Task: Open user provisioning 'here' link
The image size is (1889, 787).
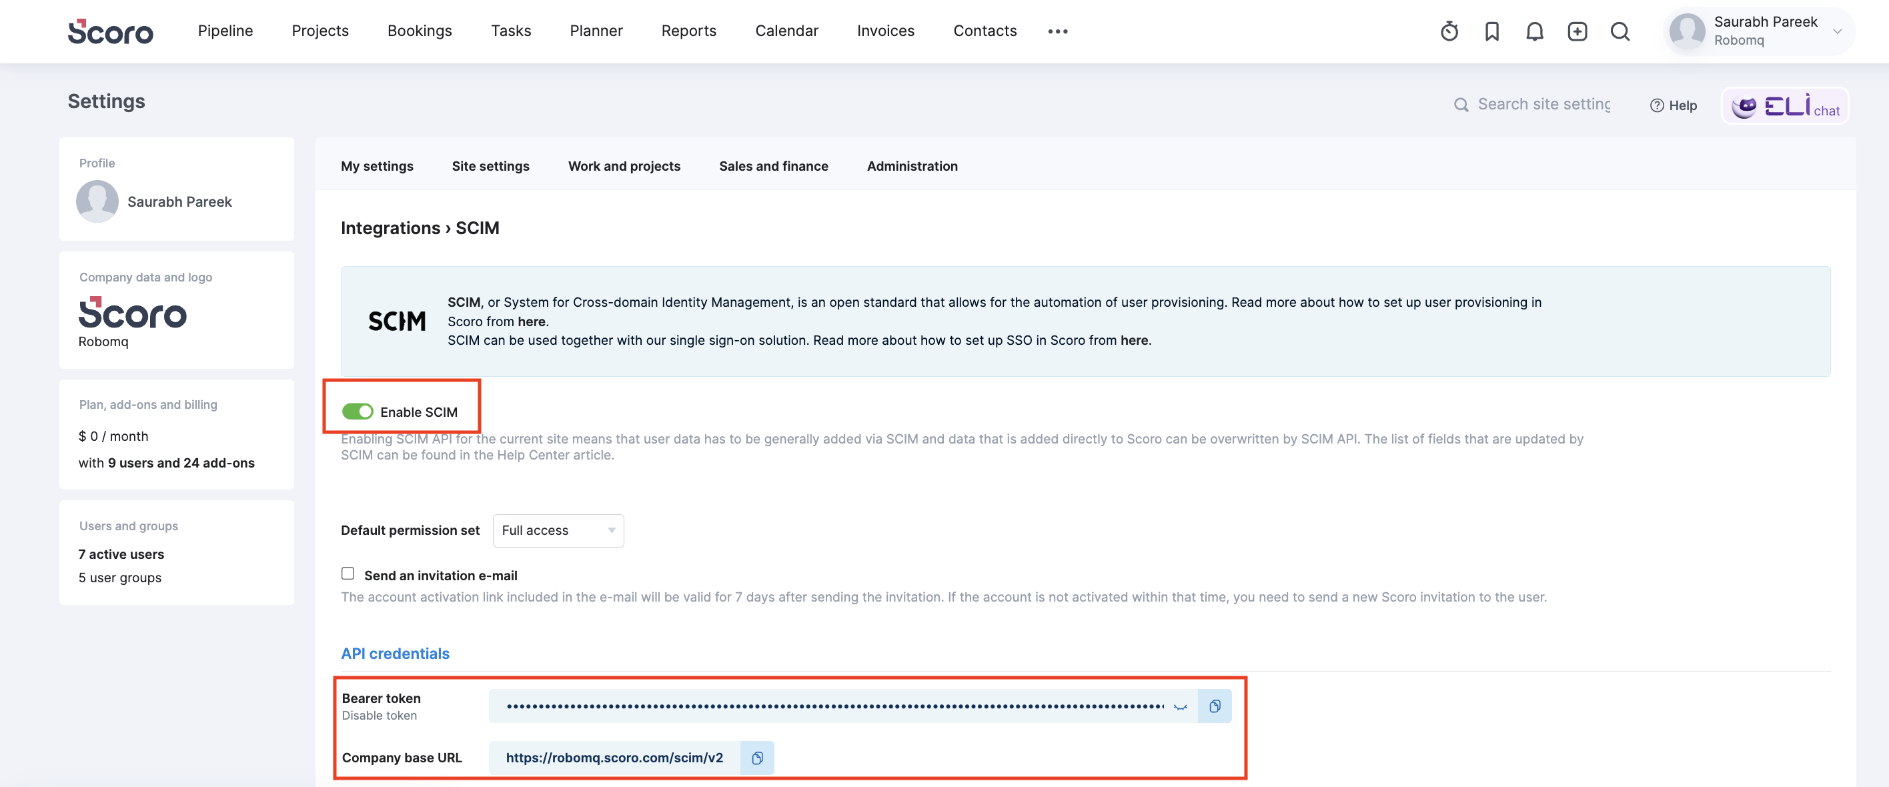Action: [531, 321]
